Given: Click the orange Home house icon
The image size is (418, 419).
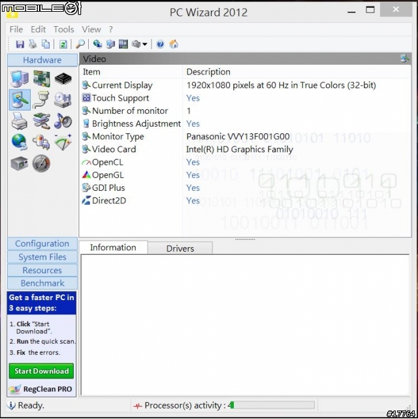Looking at the screenshot, I should 174,44.
